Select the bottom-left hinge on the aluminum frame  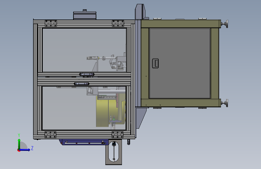point(51,134)
